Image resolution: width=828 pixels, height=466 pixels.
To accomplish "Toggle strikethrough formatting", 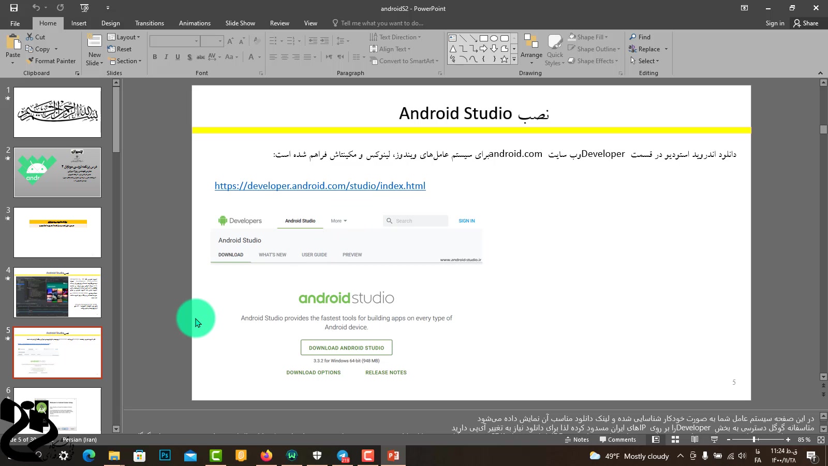I will [x=201, y=57].
